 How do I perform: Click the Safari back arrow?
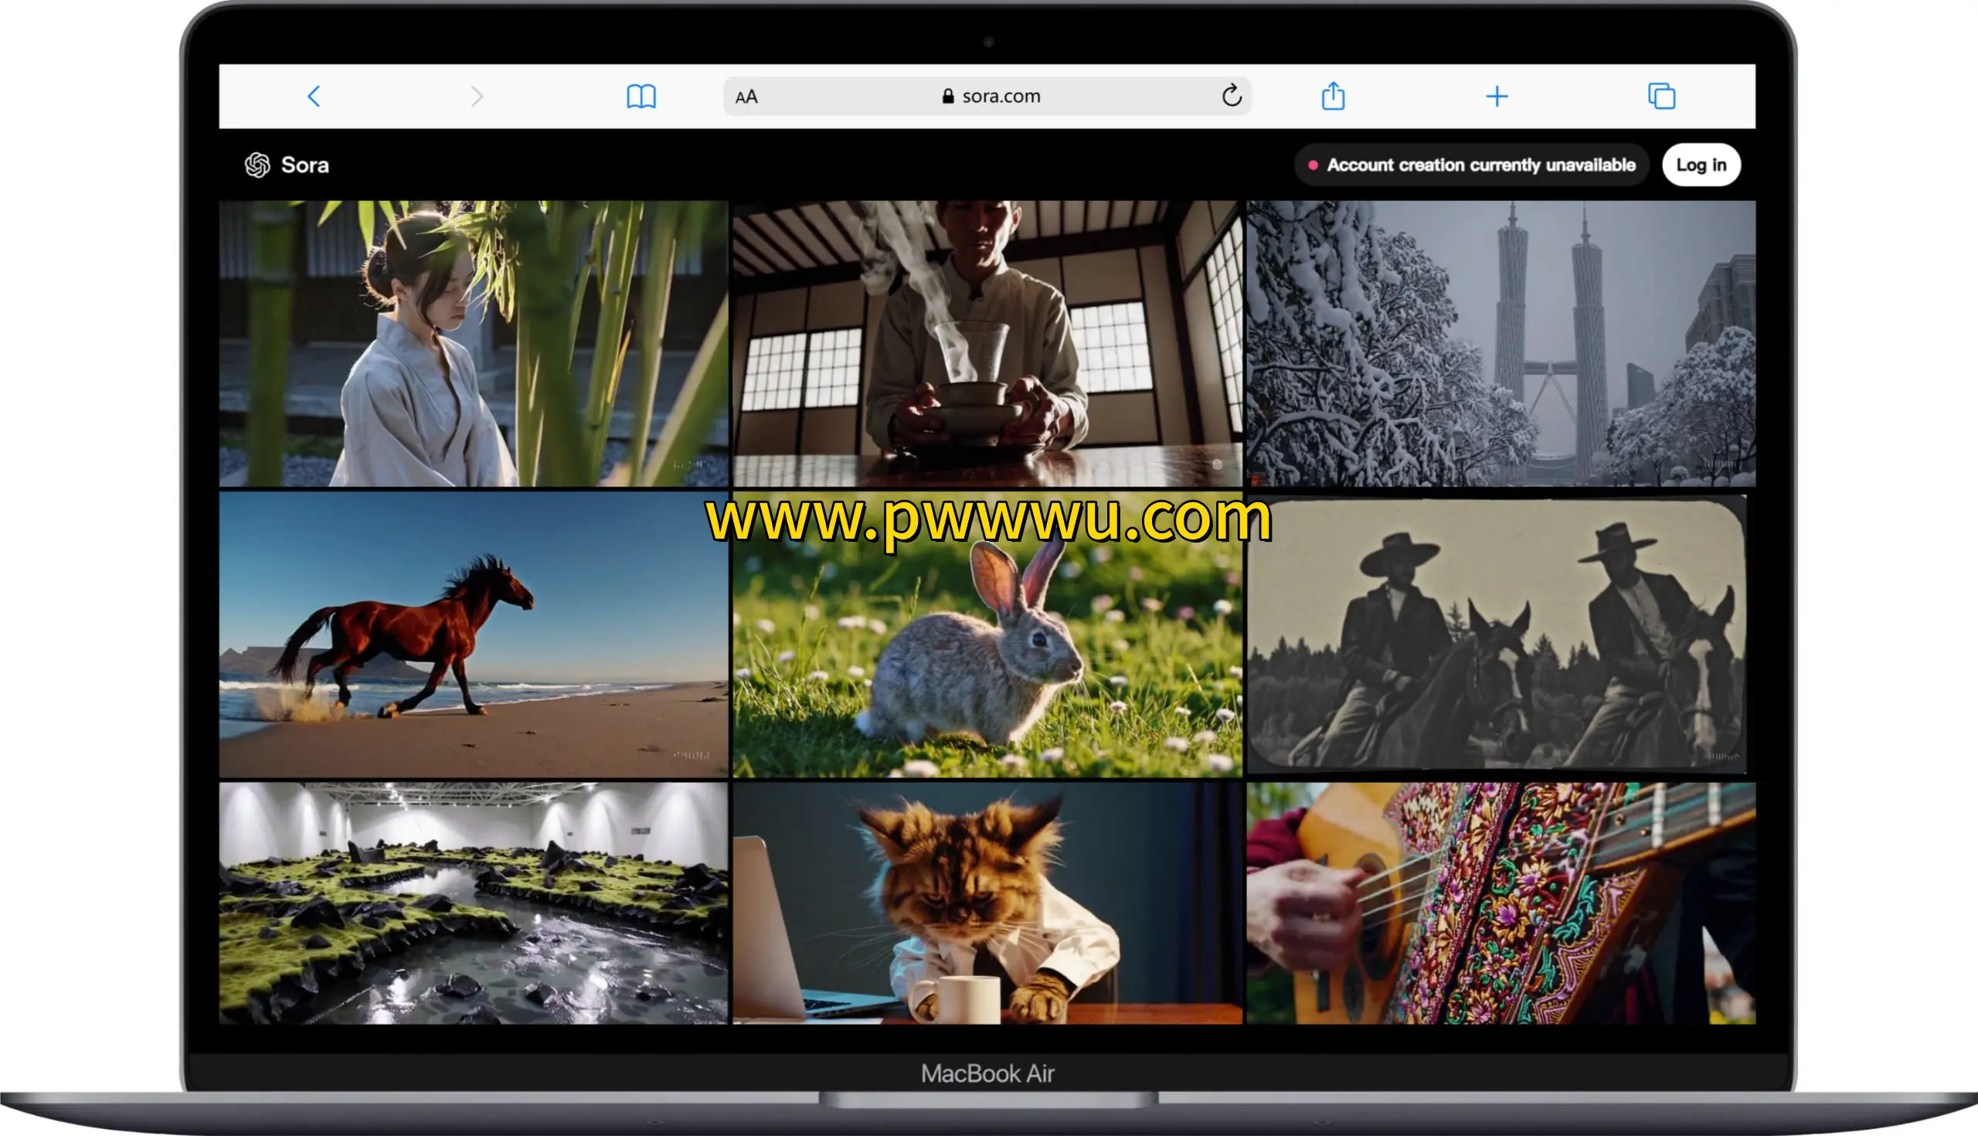click(314, 97)
